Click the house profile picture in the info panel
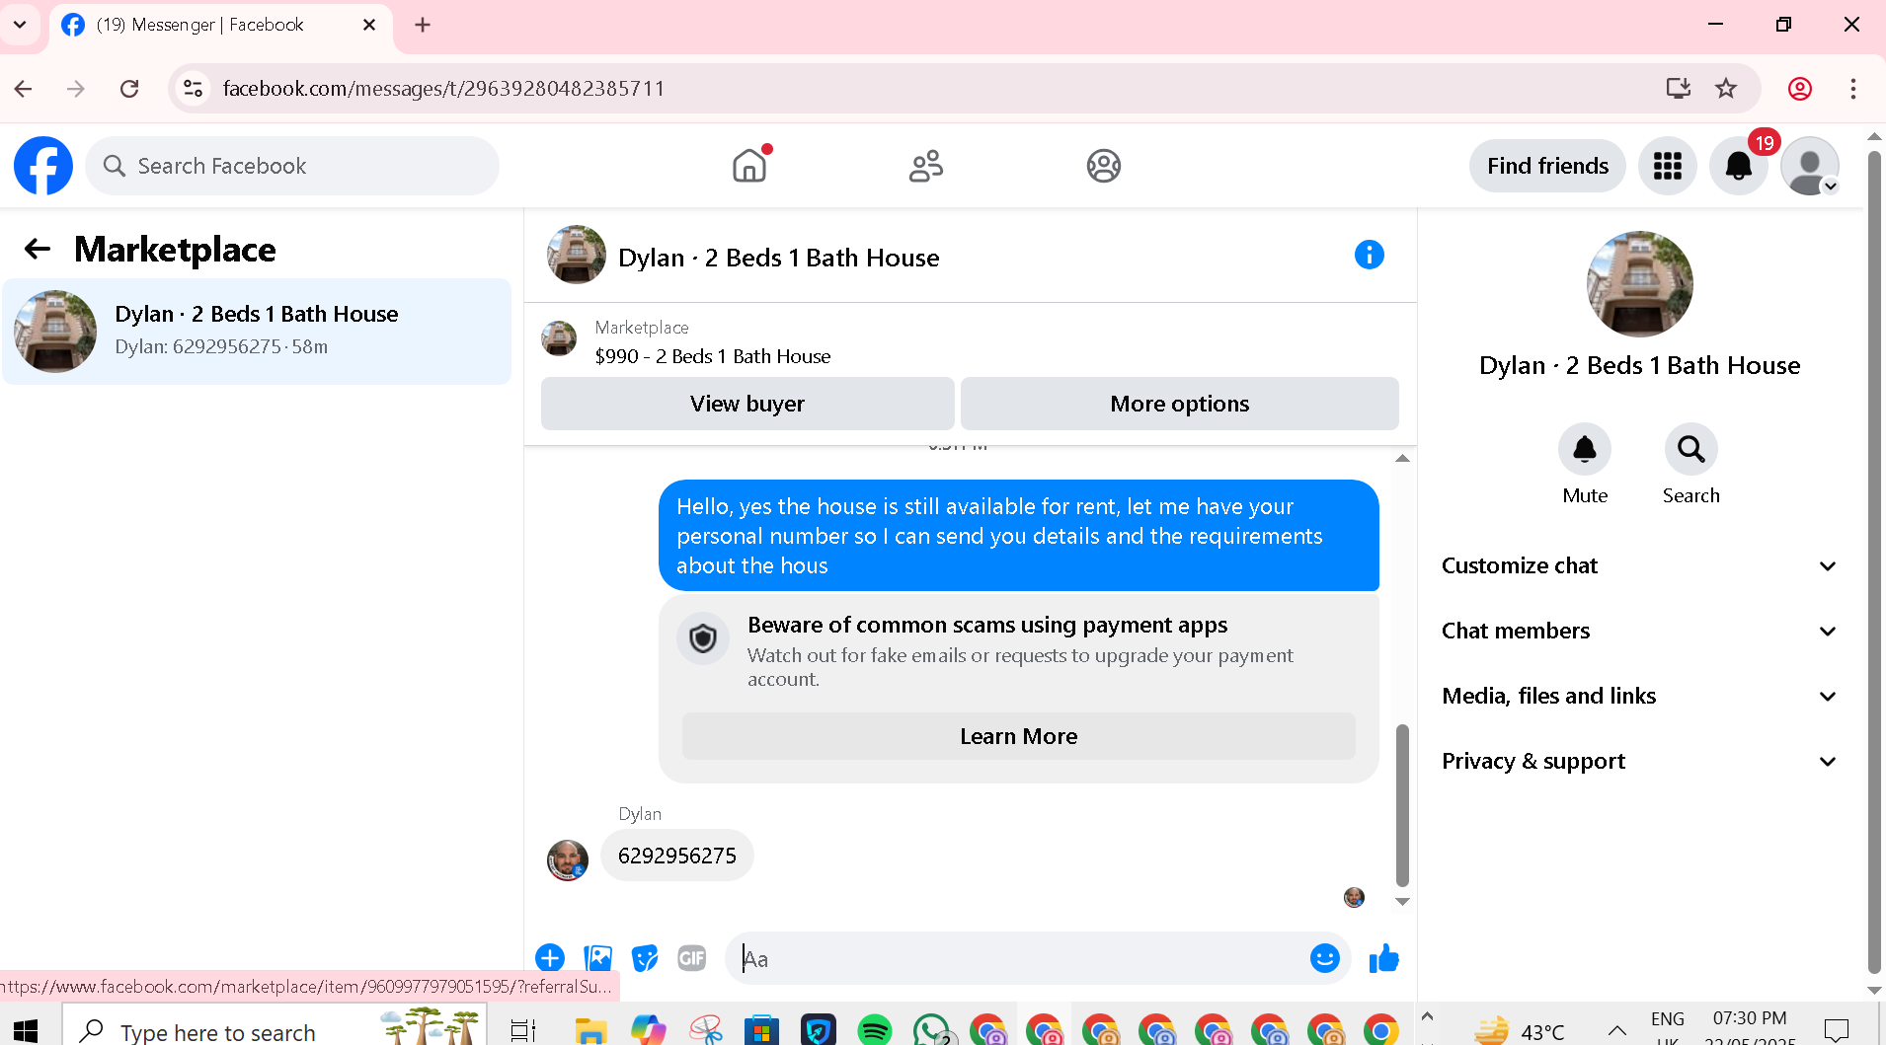This screenshot has width=1886, height=1045. pos(1640,284)
